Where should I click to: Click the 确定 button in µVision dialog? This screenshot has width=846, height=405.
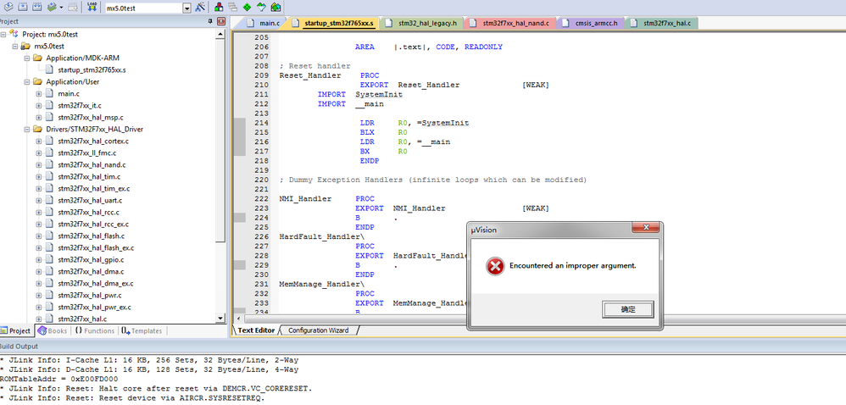click(628, 309)
